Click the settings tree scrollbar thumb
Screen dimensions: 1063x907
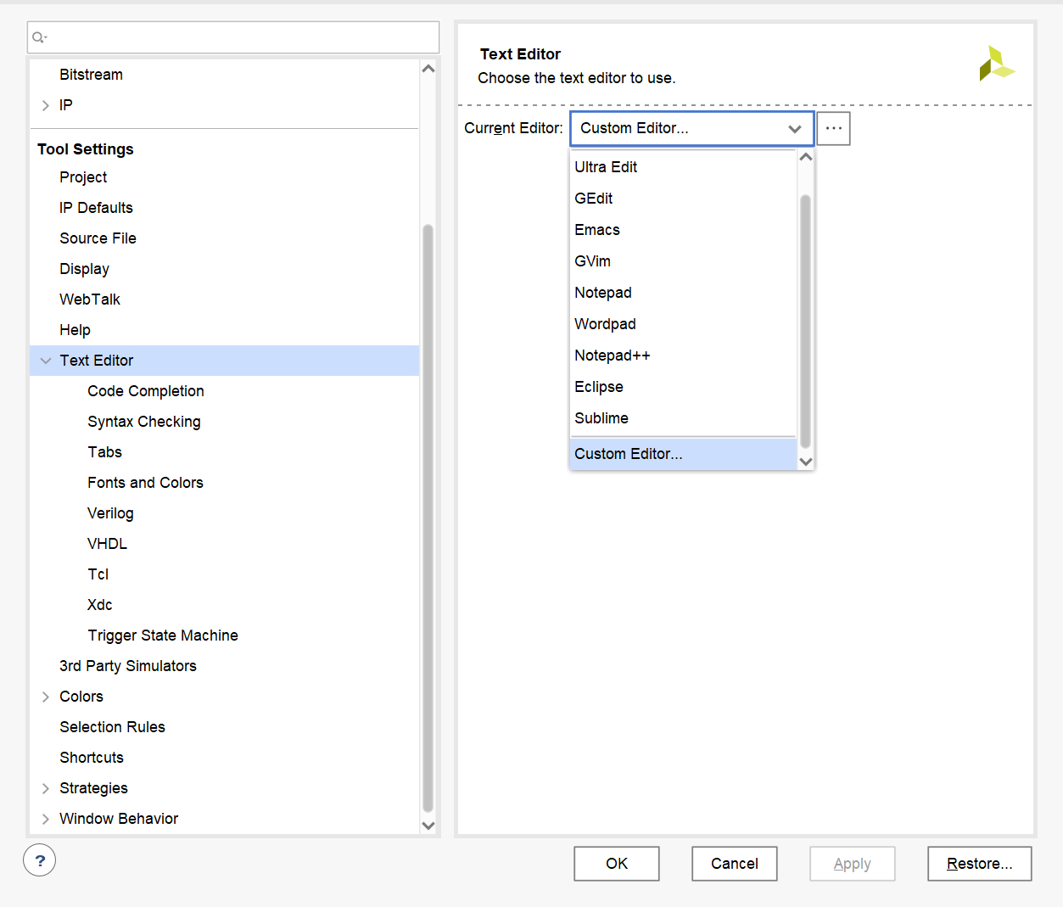pyautogui.click(x=428, y=518)
